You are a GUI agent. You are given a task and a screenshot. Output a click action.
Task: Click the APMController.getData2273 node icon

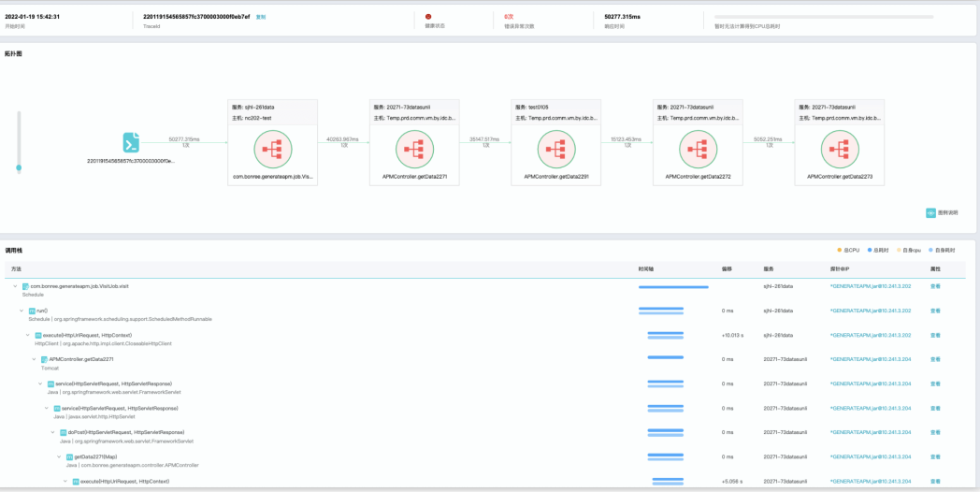[839, 150]
